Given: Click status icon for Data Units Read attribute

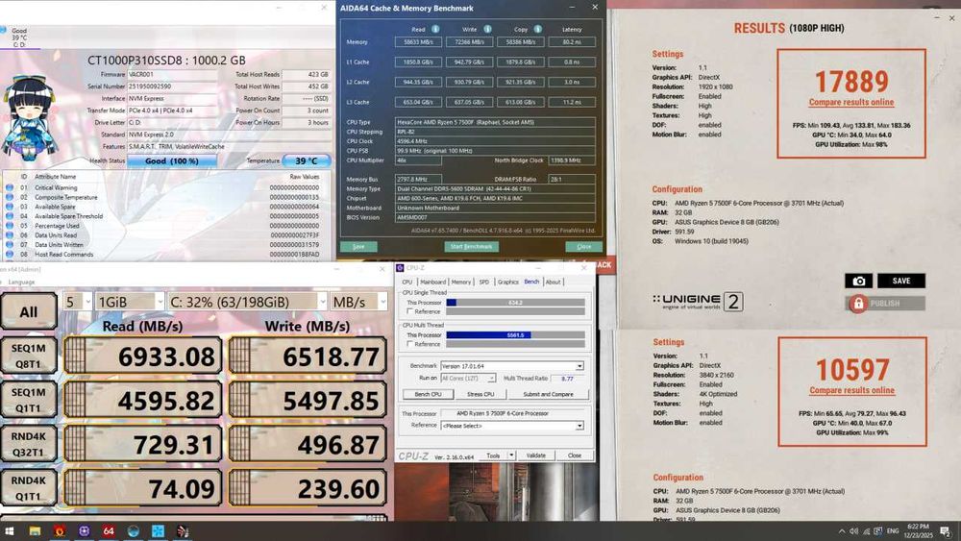Looking at the screenshot, I should click(x=10, y=234).
